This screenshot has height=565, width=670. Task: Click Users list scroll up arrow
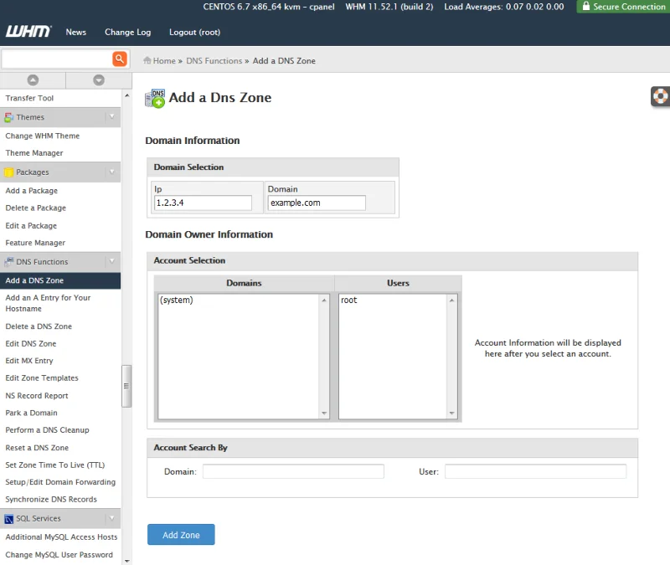(x=451, y=300)
